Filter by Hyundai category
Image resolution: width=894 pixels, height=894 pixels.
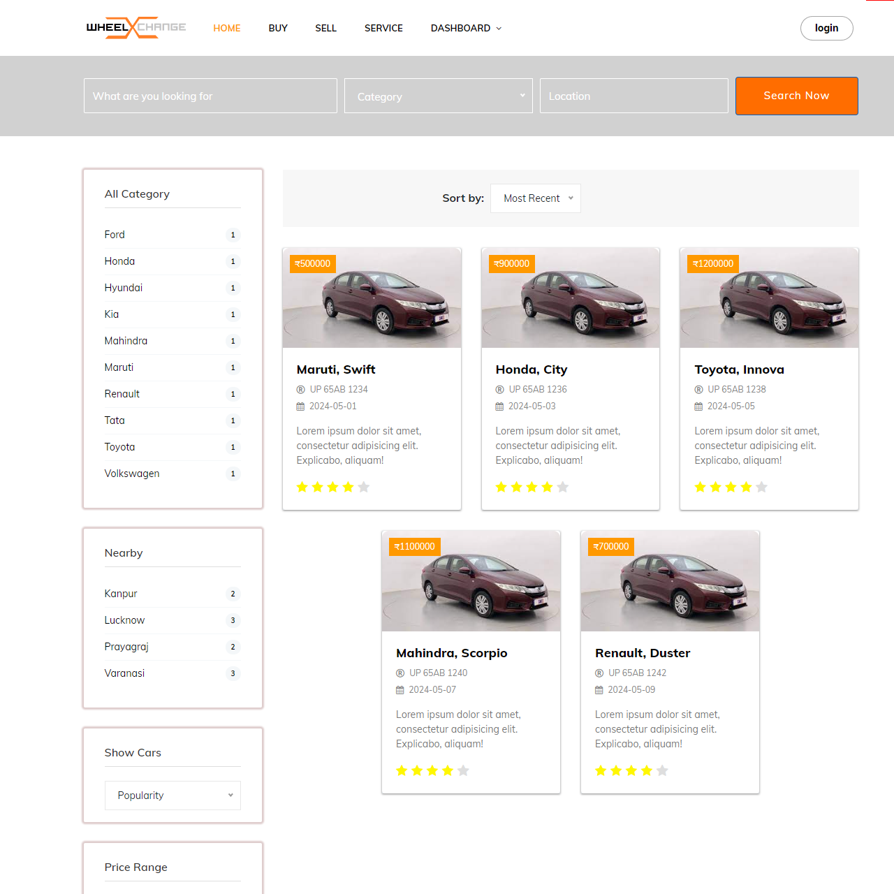point(124,288)
